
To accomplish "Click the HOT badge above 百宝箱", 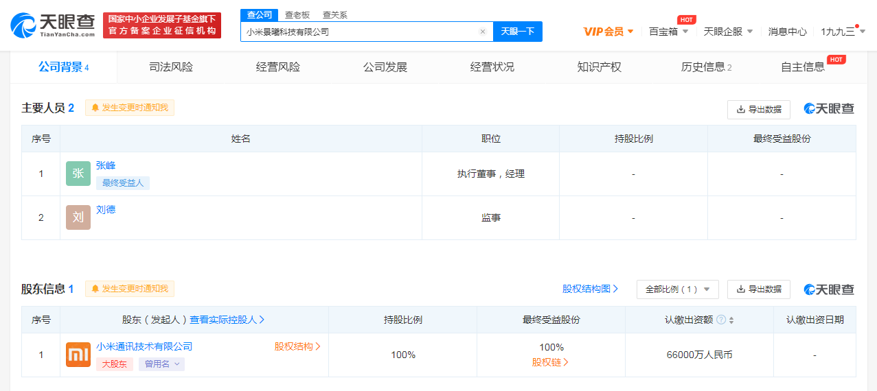I will click(x=686, y=19).
